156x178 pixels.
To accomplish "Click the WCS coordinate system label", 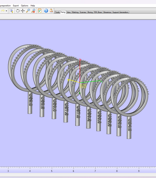I will click(x=83, y=86).
